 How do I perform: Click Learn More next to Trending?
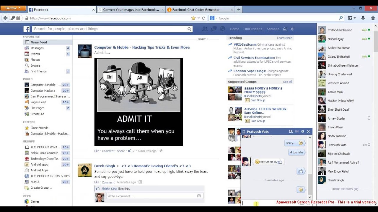[x=284, y=38]
